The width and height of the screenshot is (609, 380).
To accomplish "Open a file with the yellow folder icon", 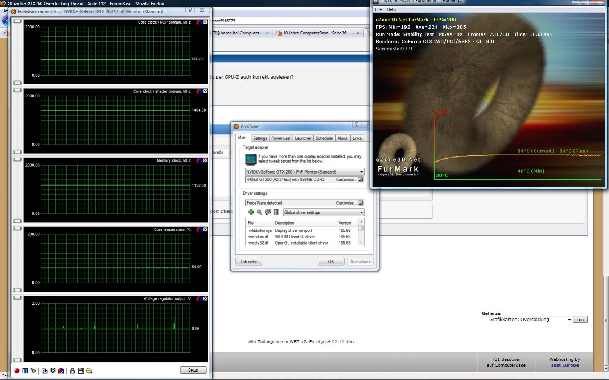I will [89, 371].
